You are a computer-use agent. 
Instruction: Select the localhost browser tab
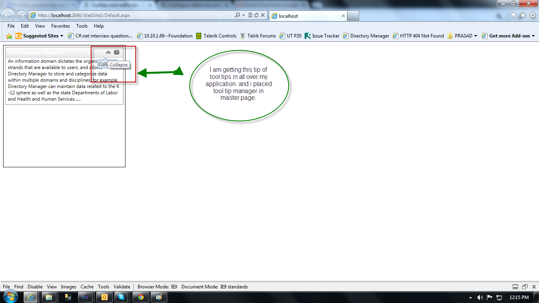[308, 16]
